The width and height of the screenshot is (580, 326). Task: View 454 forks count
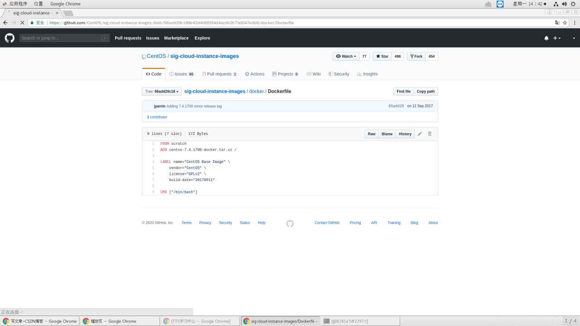[431, 56]
